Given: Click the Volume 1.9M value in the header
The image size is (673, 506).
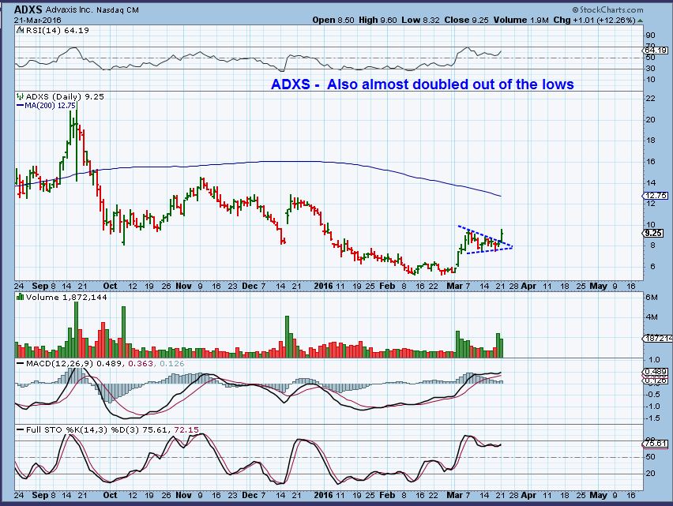Looking at the screenshot, I should (521, 20).
